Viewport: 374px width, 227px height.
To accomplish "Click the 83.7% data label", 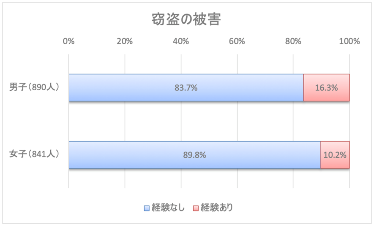I will [x=186, y=88].
